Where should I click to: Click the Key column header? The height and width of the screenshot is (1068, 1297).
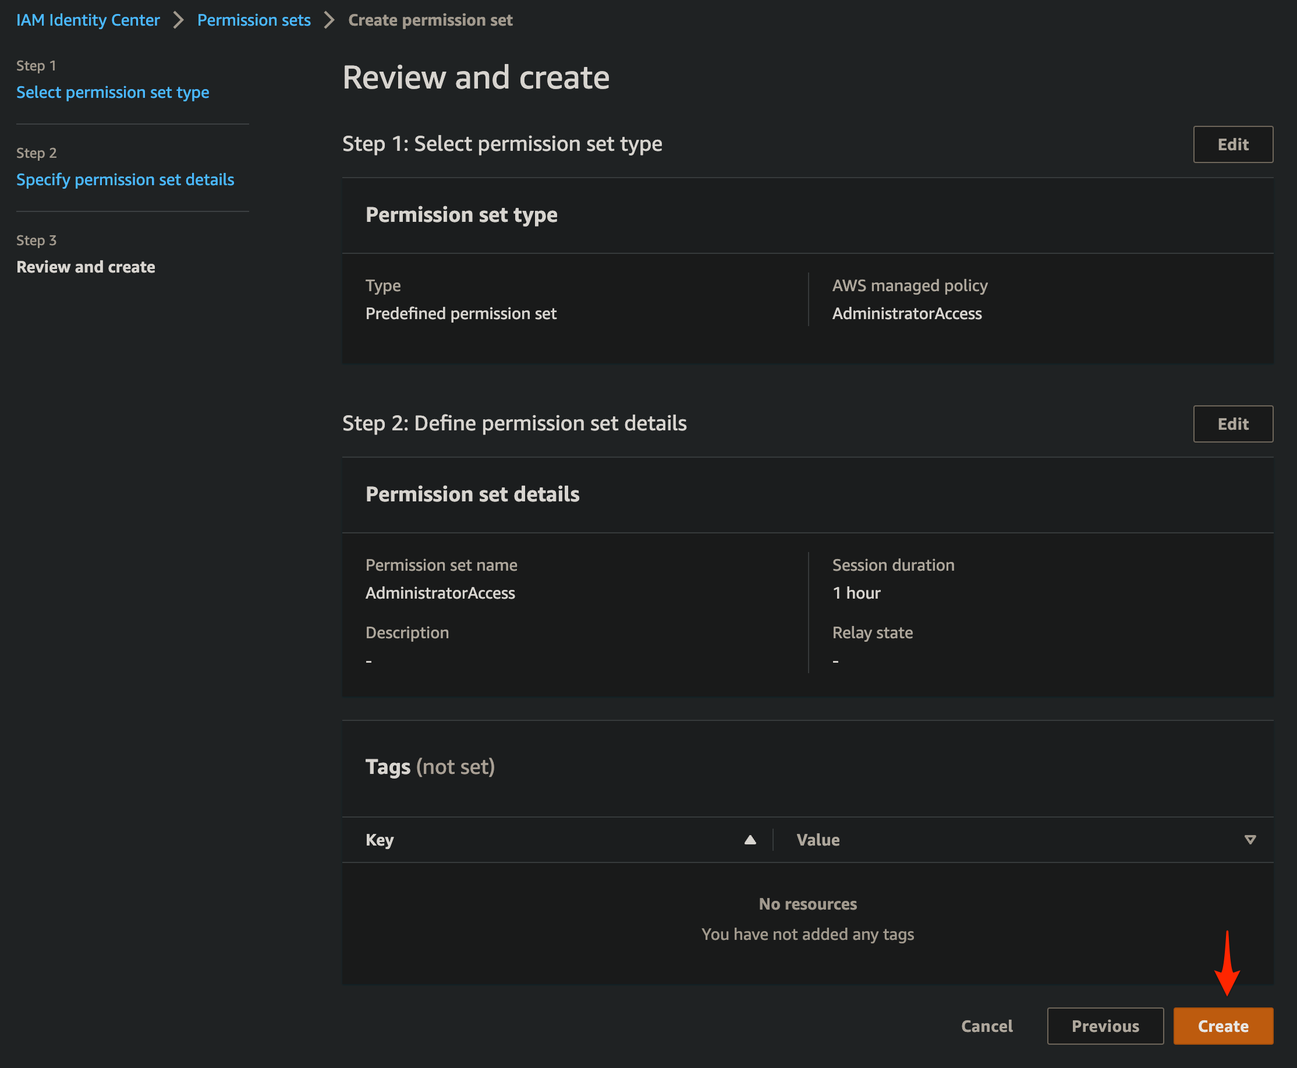[x=380, y=840]
